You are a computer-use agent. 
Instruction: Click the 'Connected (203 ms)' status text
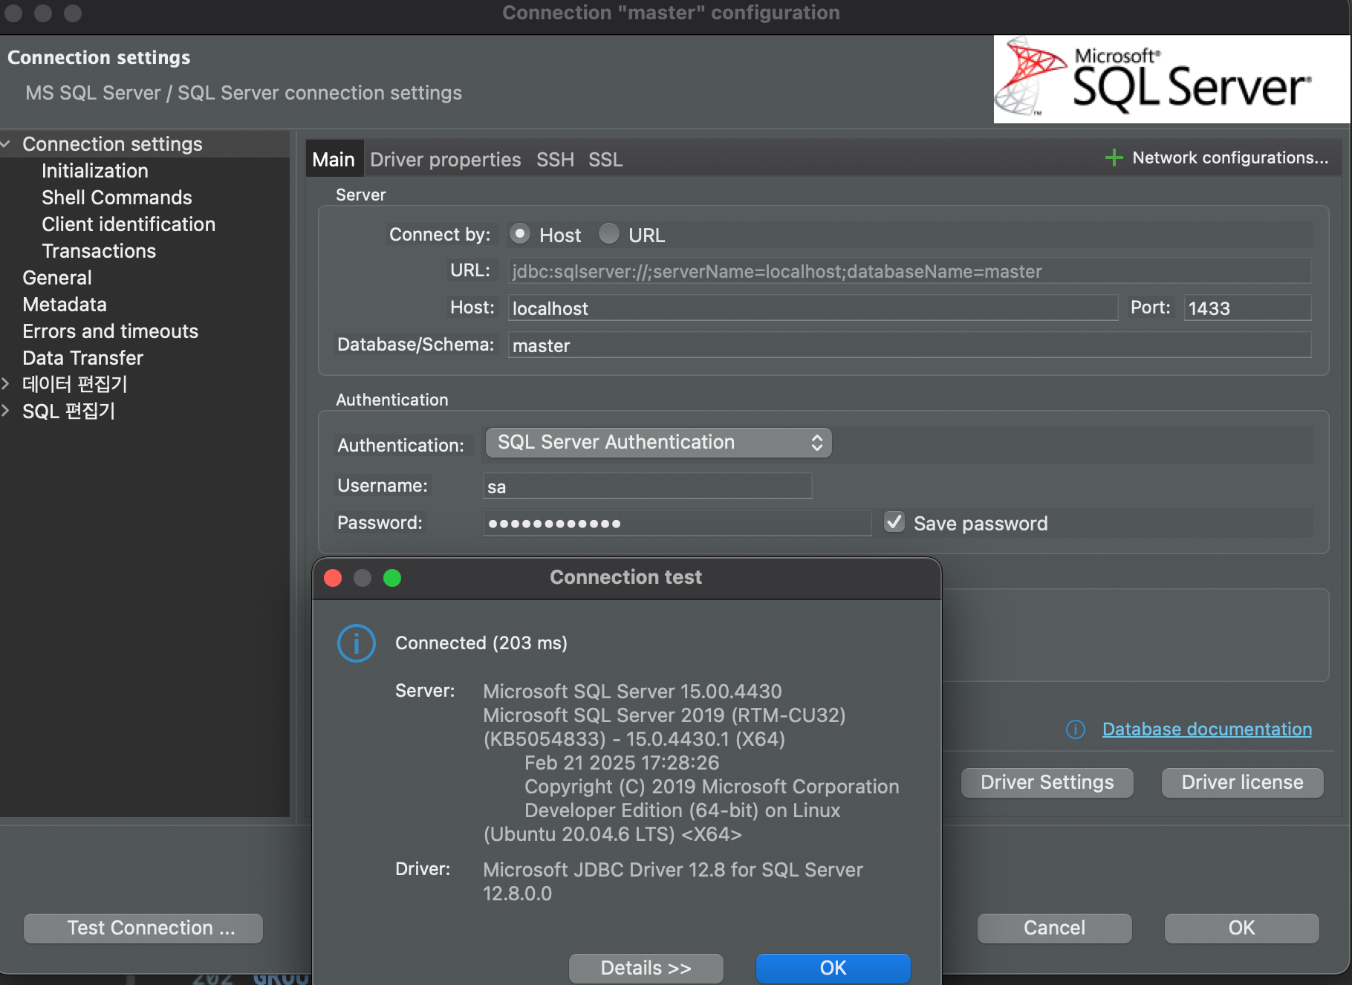[x=481, y=643]
